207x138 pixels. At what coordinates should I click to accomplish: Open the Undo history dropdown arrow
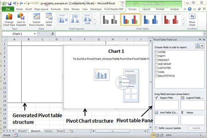[x=17, y=4]
